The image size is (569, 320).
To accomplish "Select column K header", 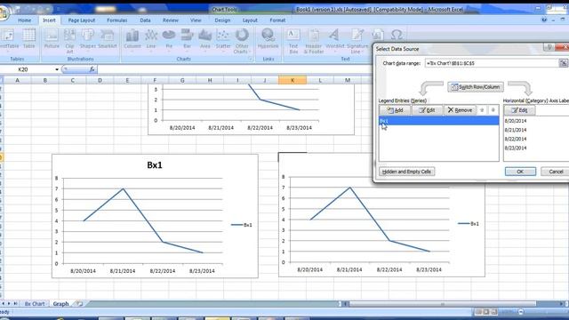I will point(293,80).
